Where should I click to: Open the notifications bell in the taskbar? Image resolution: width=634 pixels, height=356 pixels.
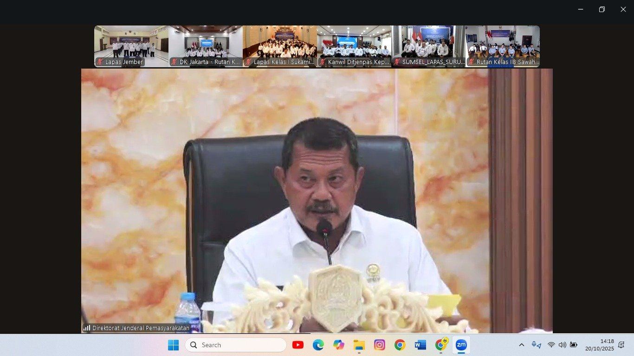coord(621,345)
